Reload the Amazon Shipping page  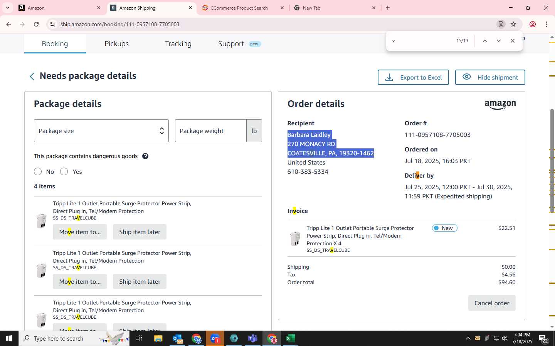click(36, 24)
